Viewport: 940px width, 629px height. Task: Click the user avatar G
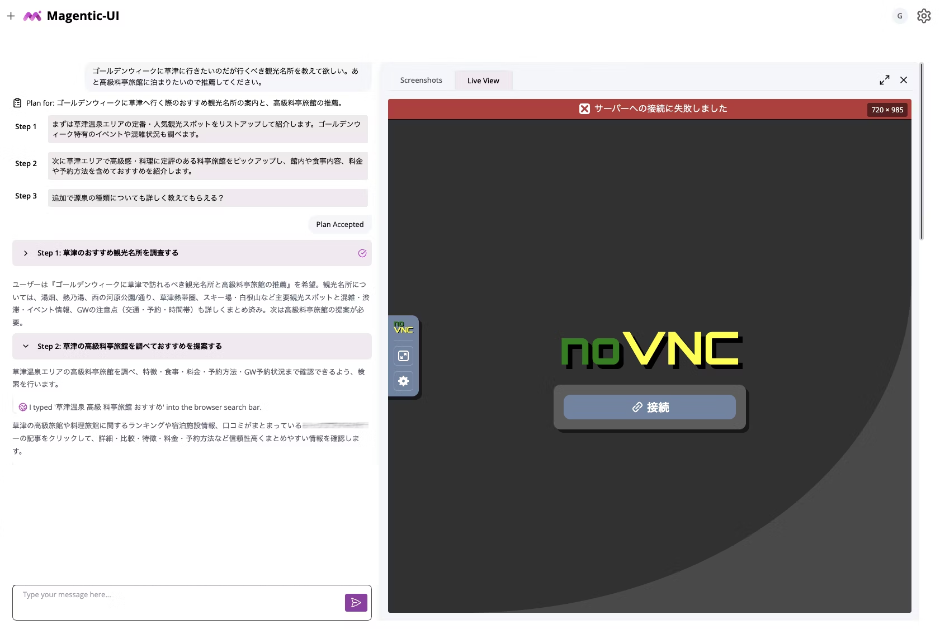(899, 16)
